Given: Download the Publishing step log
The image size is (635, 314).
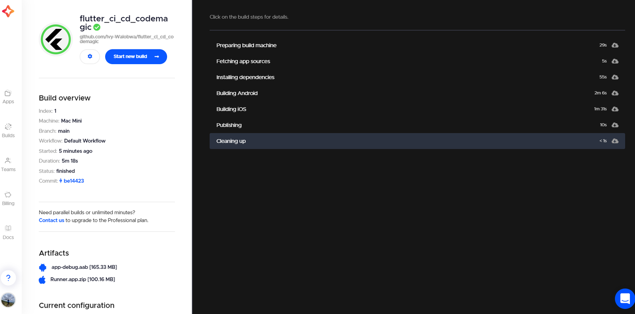Looking at the screenshot, I should [x=615, y=125].
